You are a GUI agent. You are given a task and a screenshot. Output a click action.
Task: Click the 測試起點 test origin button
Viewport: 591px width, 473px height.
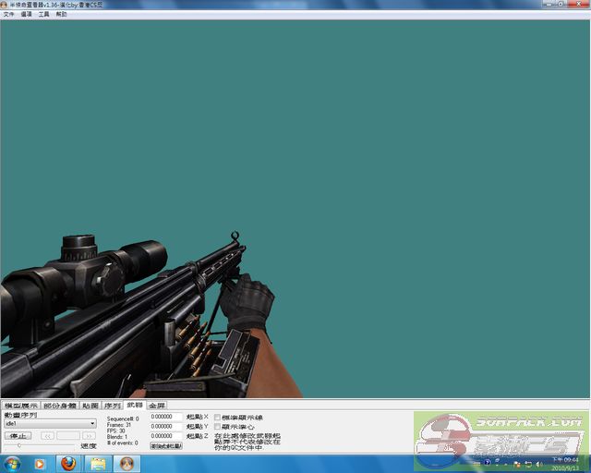166,445
